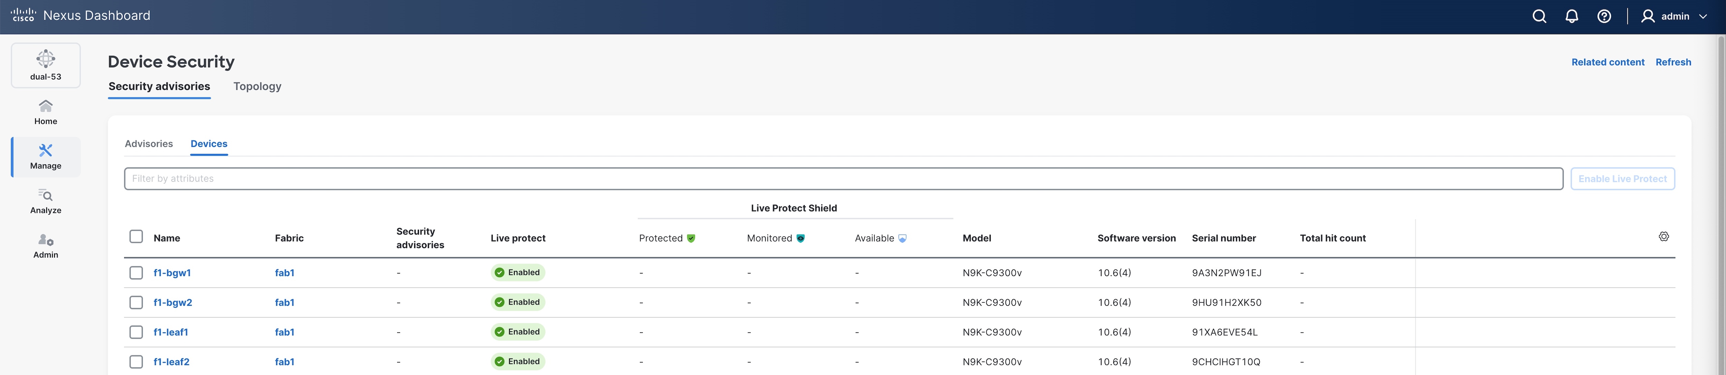Click the Refresh link
The width and height of the screenshot is (1726, 375).
coord(1673,62)
